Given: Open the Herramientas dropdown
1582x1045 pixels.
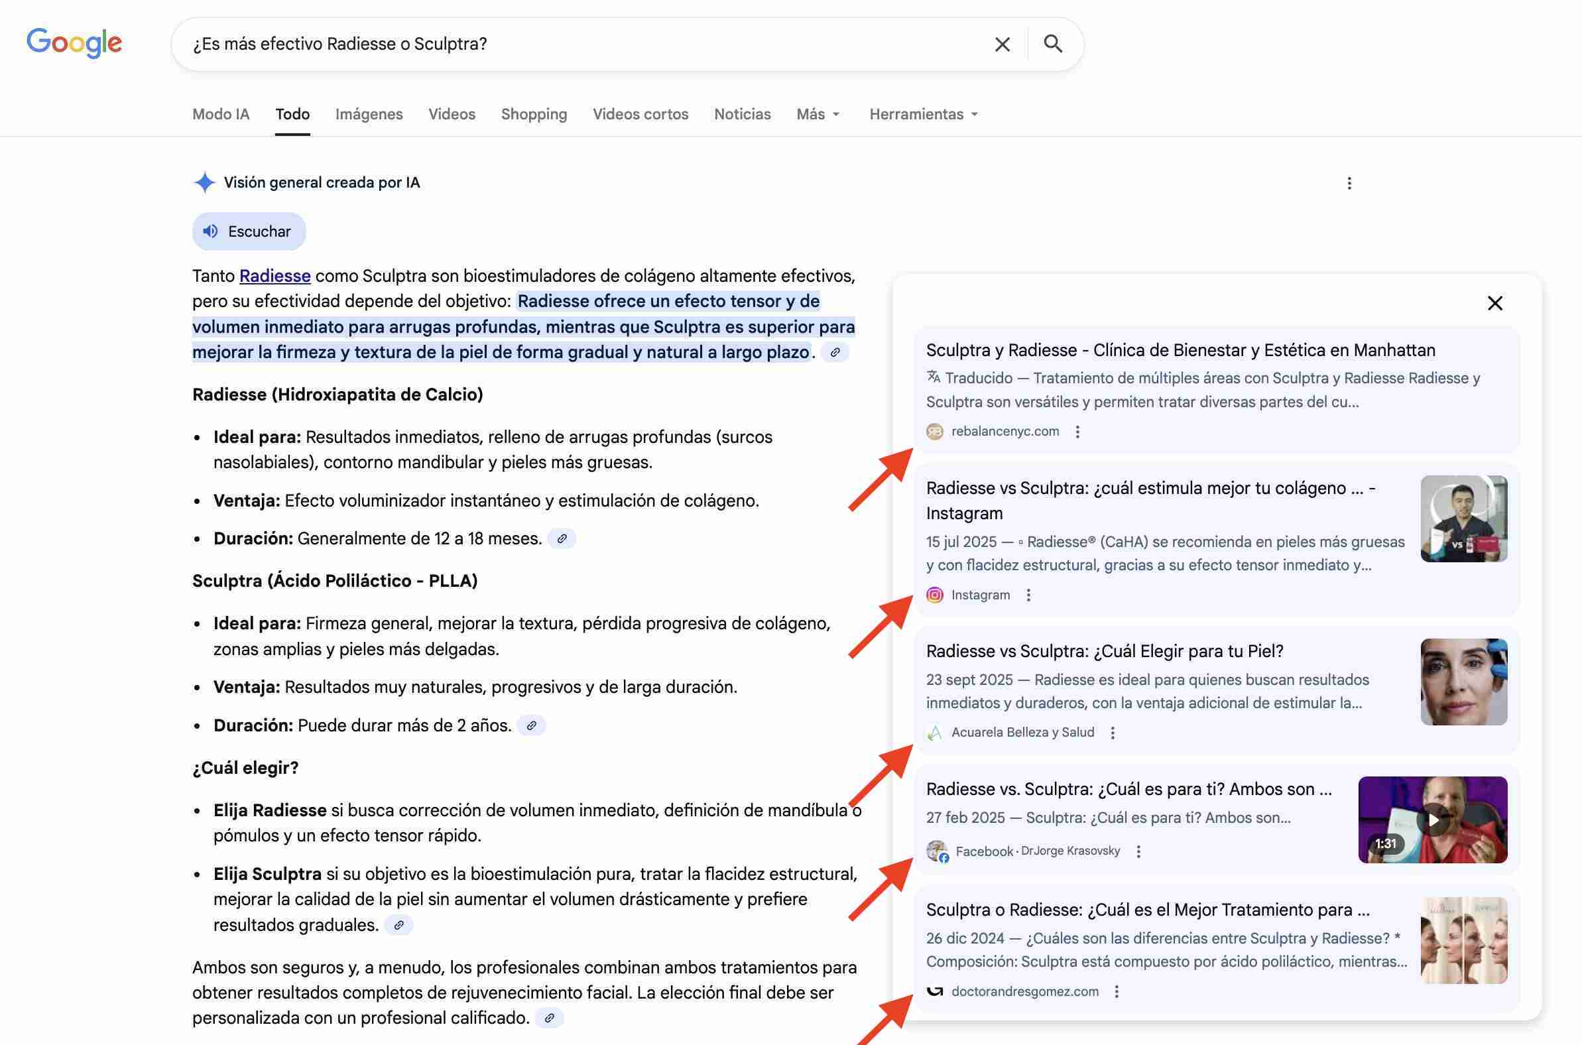Looking at the screenshot, I should click(x=923, y=115).
